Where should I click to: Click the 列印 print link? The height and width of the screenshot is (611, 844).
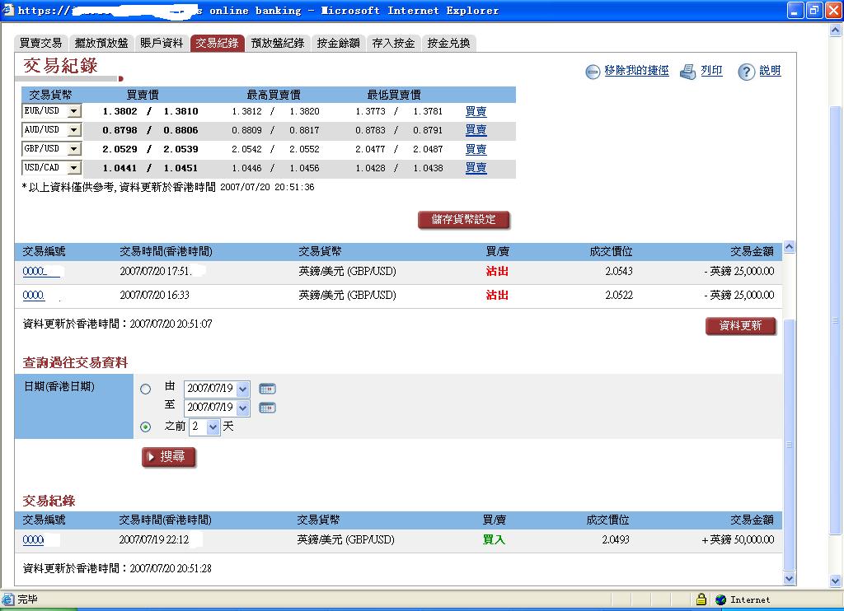click(711, 71)
